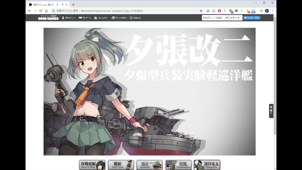Click the 運営電文 Telegram button
This screenshot has height=170, width=302.
207,165
